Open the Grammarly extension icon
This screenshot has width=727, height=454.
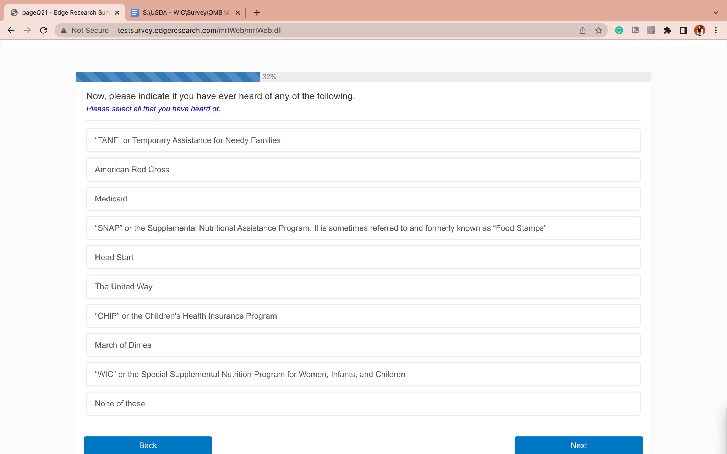click(x=619, y=31)
